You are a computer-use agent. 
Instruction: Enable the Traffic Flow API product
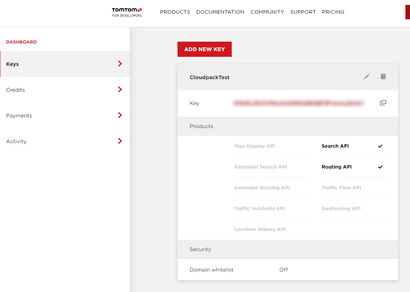click(x=341, y=188)
